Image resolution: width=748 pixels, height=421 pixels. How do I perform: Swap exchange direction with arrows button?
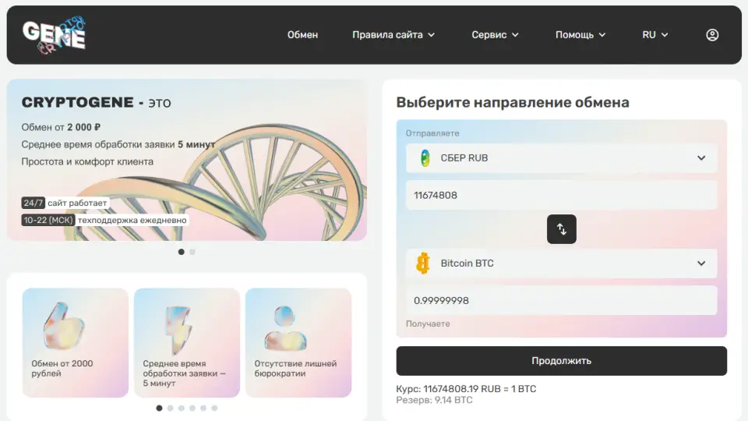(561, 229)
